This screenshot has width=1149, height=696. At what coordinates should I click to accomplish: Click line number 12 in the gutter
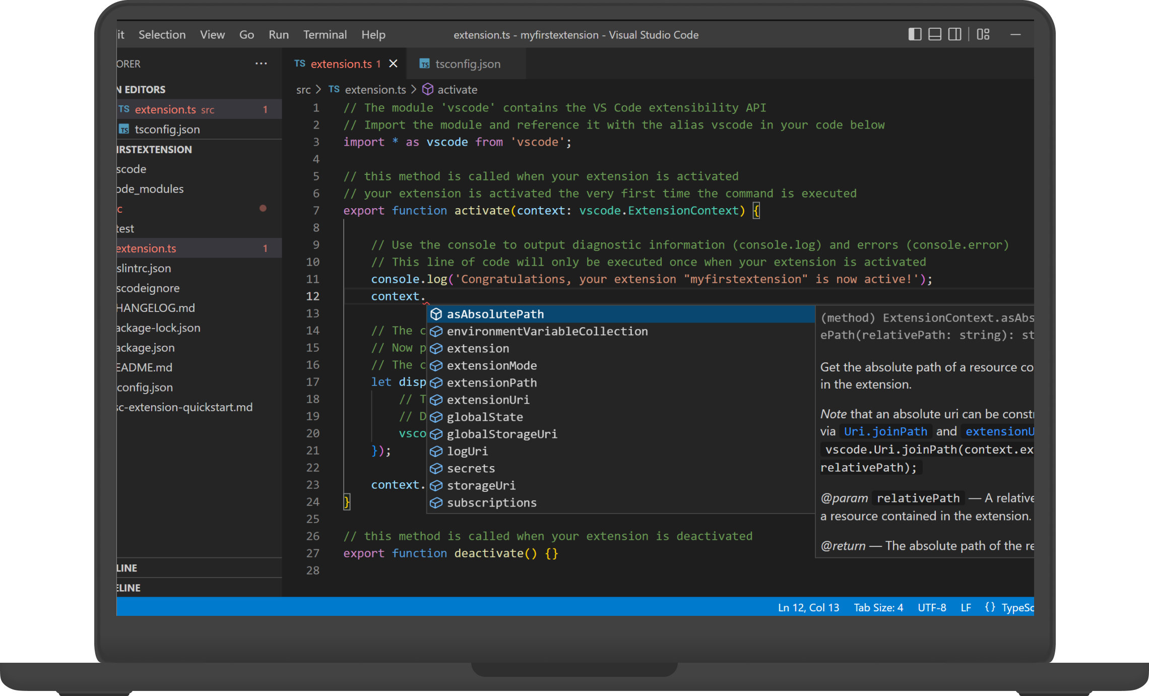(312, 296)
